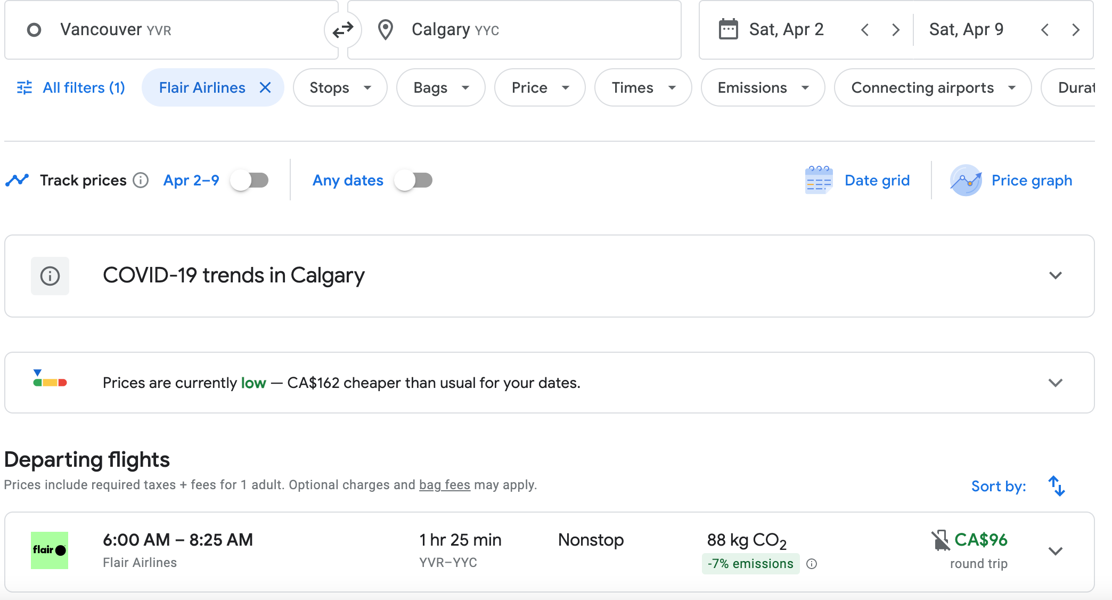Open the Date grid link

(877, 181)
